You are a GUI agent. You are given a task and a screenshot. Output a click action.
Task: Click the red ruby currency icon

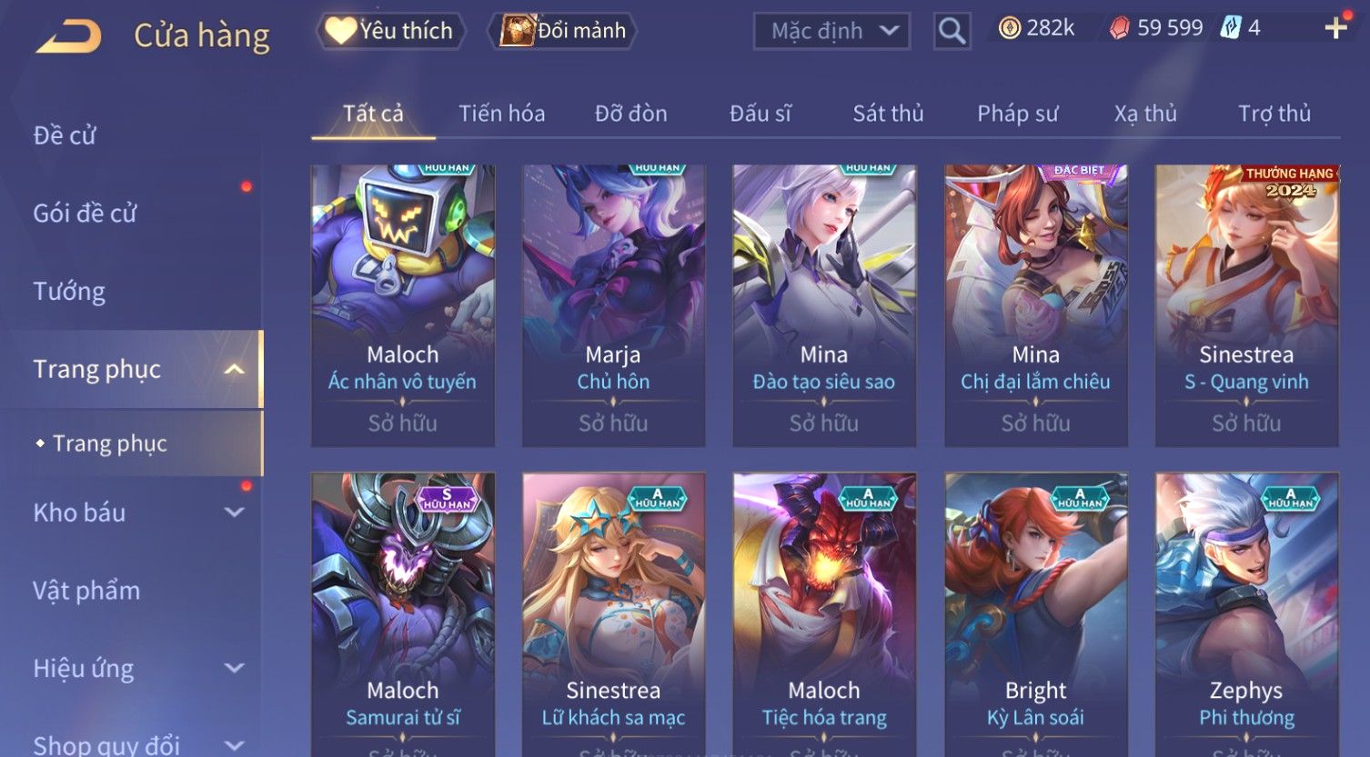tap(1119, 29)
